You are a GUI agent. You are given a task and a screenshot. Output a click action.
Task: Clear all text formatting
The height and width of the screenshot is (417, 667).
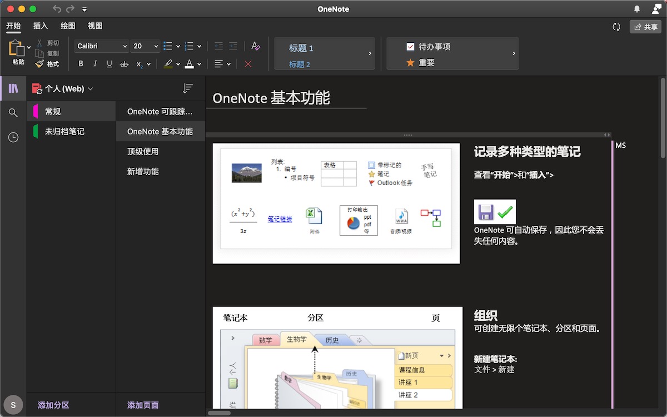(x=255, y=46)
